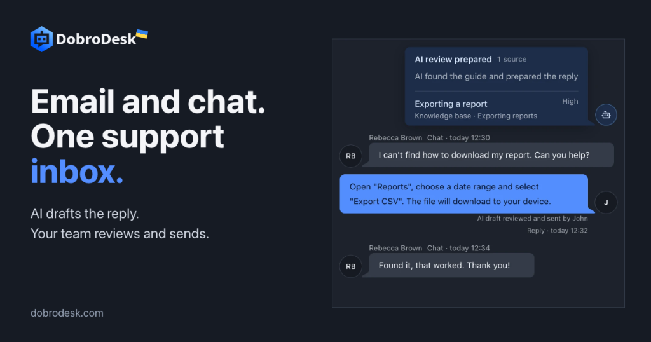Click the DobroDesk brand name text
The image size is (651, 342).
(96, 39)
